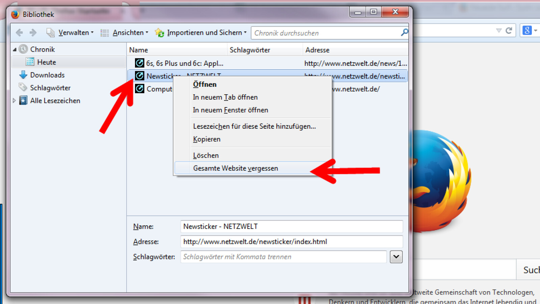The width and height of the screenshot is (540, 304).
Task: Click the Google search engine icon
Action: tap(527, 30)
